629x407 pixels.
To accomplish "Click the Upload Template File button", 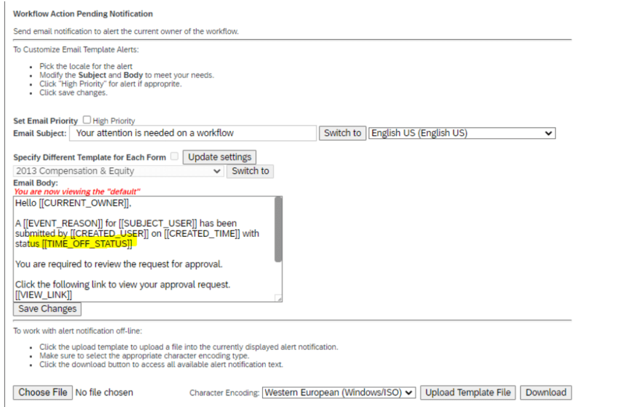I will click(x=468, y=392).
